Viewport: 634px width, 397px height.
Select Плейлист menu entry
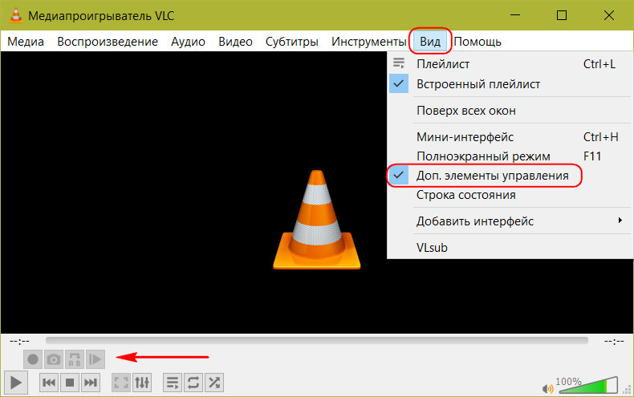click(510, 64)
